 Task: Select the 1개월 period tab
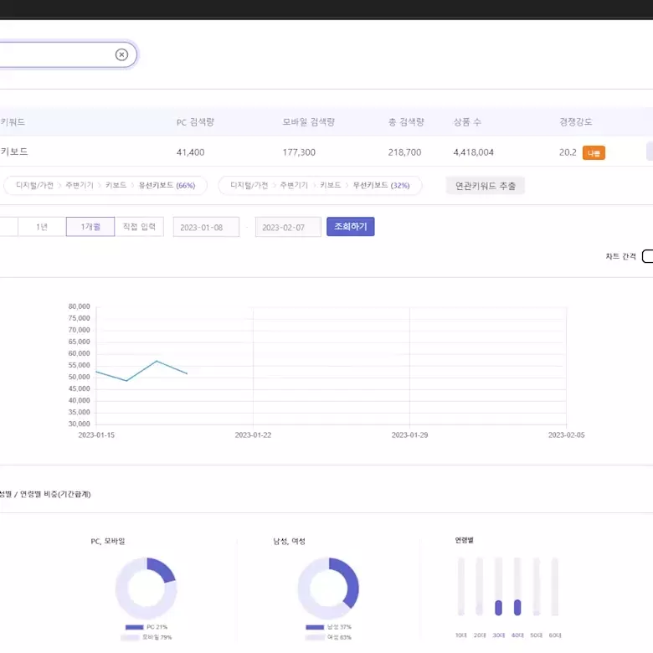pos(90,227)
